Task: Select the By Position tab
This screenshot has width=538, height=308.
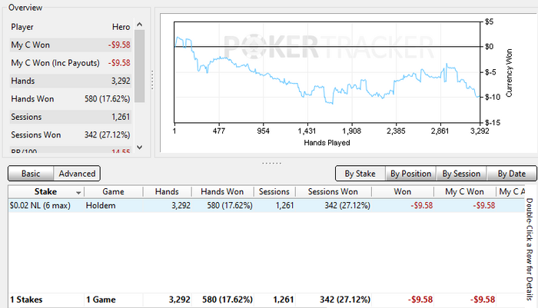Action: [x=410, y=174]
